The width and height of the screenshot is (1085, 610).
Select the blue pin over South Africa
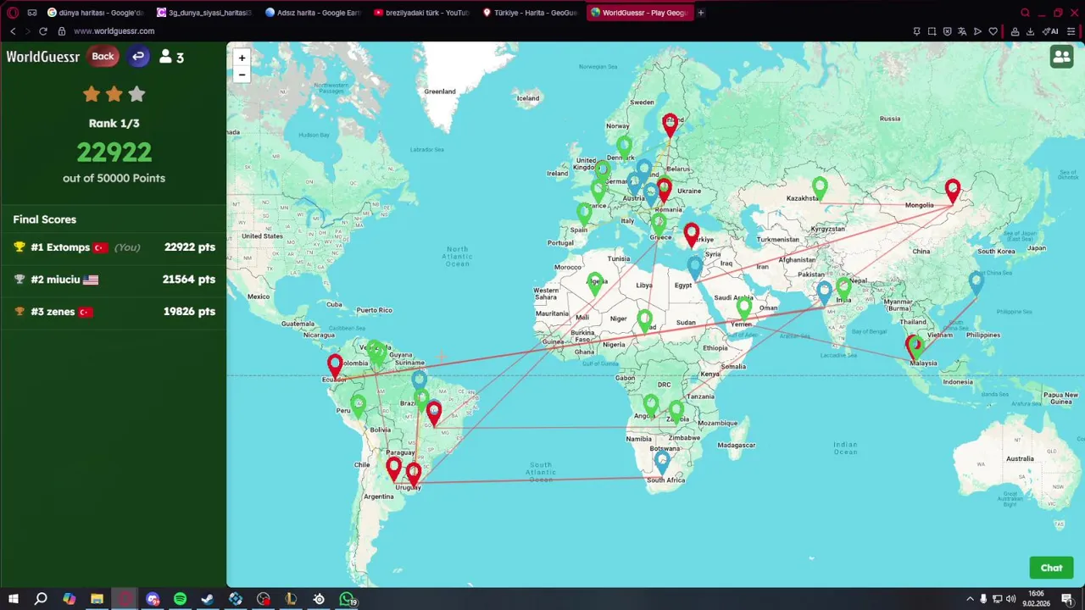662,462
